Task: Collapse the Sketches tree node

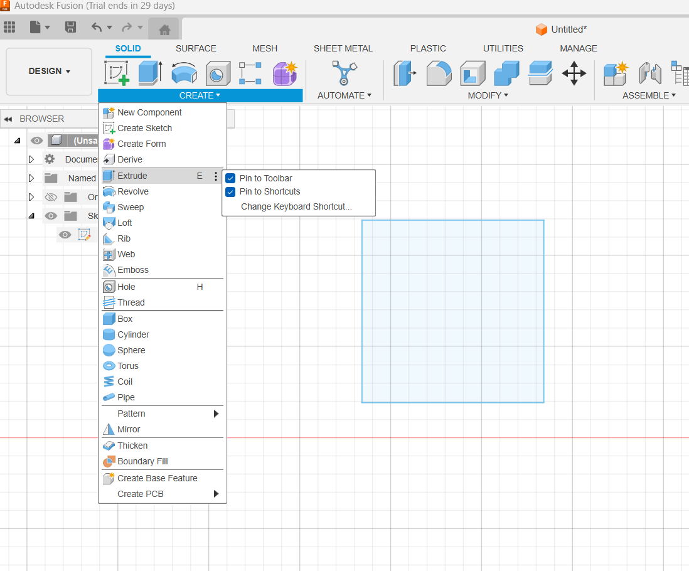Action: tap(31, 216)
